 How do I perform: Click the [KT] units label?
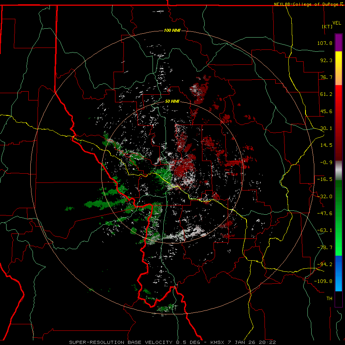[327, 26]
